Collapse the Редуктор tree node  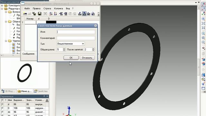coord(2,9)
